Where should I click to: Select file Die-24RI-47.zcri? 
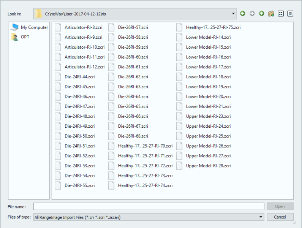coord(79,106)
